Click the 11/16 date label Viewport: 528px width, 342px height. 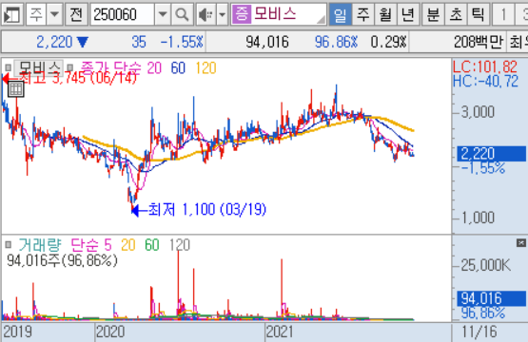[x=479, y=332]
